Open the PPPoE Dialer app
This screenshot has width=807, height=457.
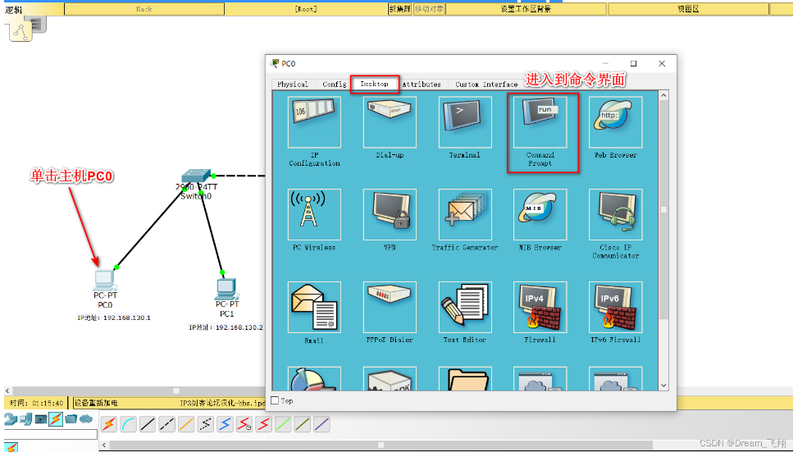[x=390, y=307]
